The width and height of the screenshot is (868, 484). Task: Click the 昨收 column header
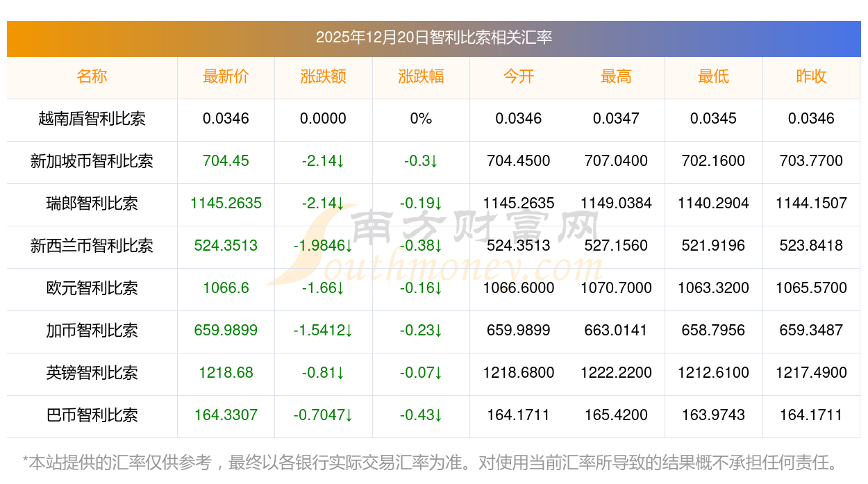click(x=811, y=76)
